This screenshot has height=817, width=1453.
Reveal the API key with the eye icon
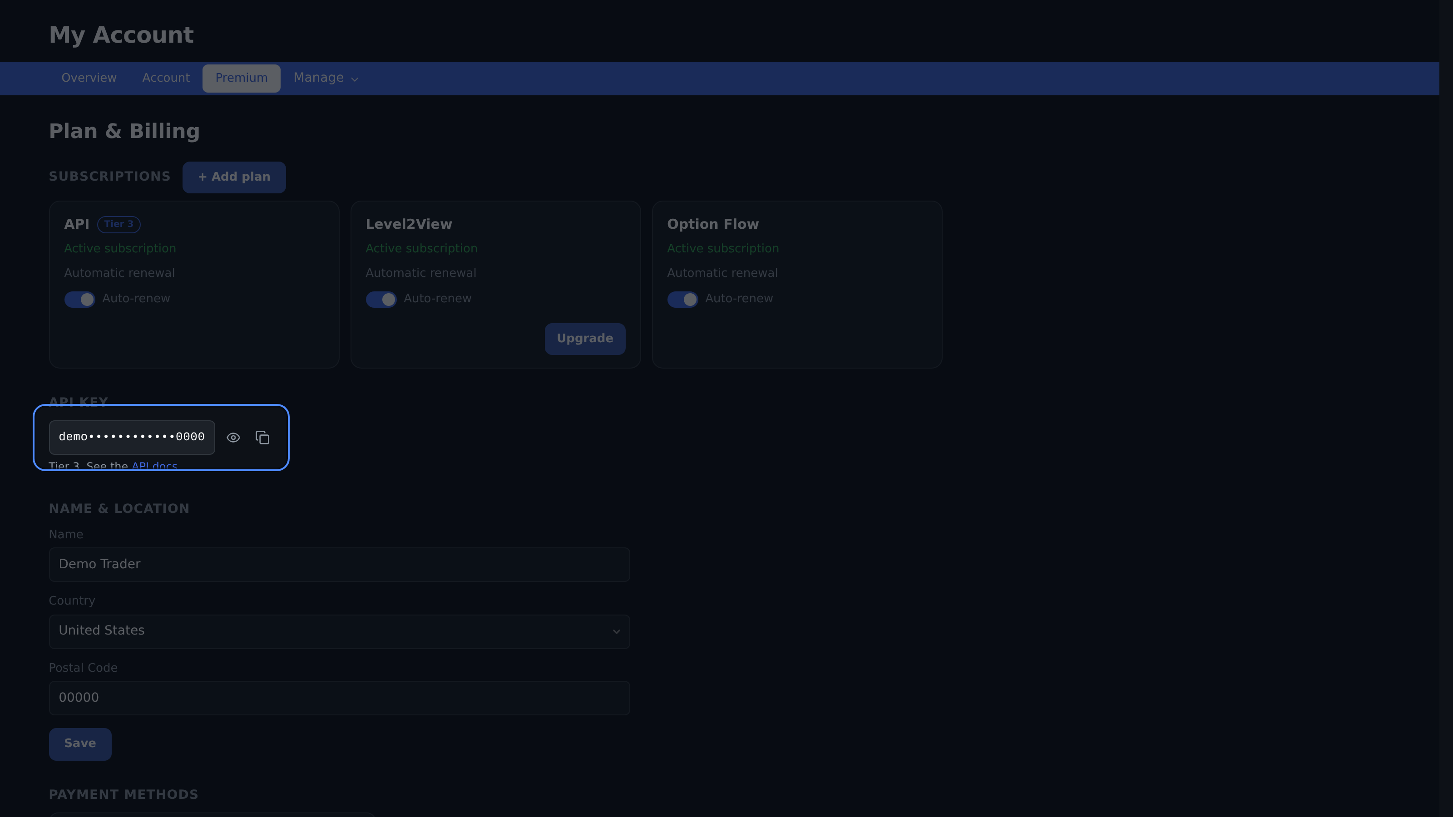[233, 438]
